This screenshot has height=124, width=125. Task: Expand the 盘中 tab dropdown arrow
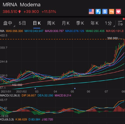(x=14, y=26)
